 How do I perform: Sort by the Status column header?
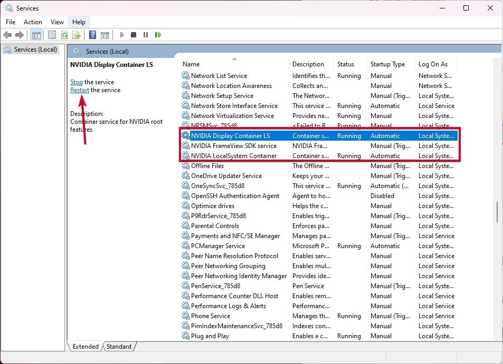[x=350, y=64]
